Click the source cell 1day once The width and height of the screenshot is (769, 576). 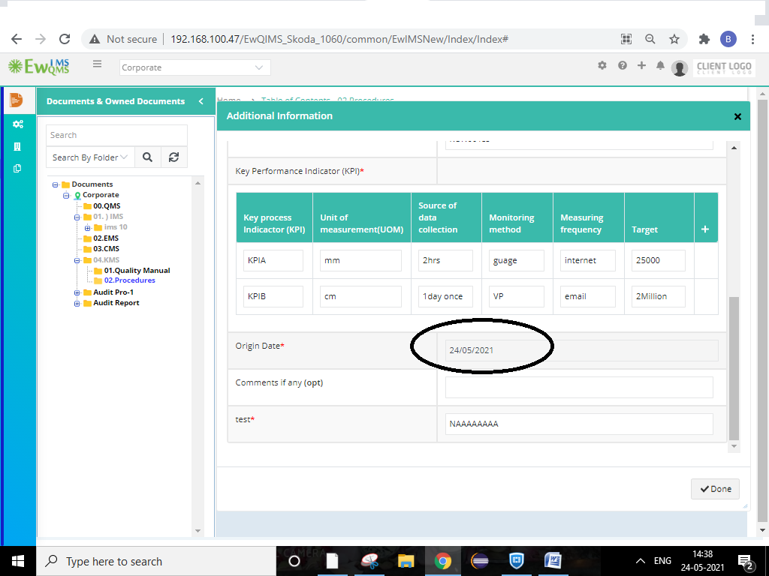445,297
